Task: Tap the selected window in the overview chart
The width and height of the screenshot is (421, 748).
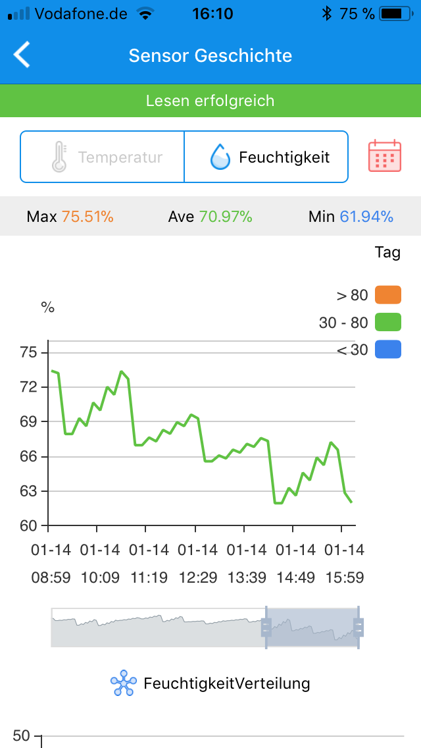Action: (312, 628)
